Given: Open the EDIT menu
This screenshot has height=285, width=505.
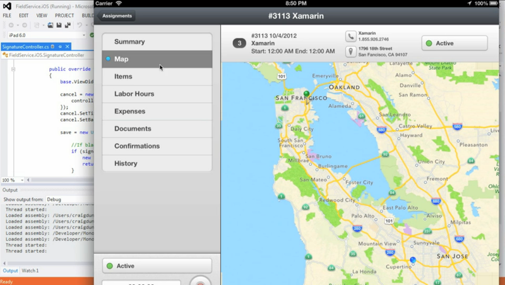Looking at the screenshot, I should pos(23,15).
